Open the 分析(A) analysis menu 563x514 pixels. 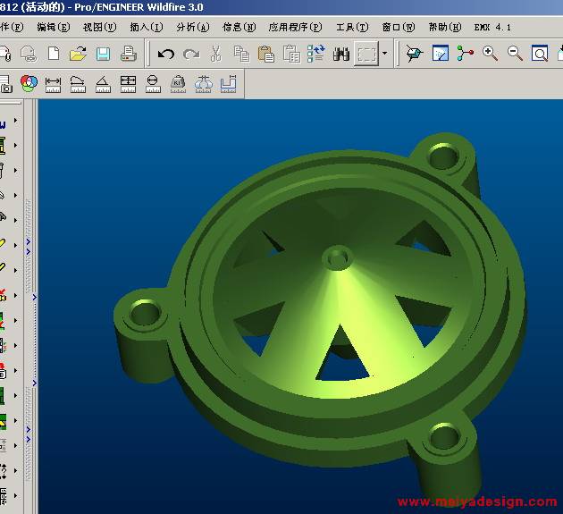point(192,27)
